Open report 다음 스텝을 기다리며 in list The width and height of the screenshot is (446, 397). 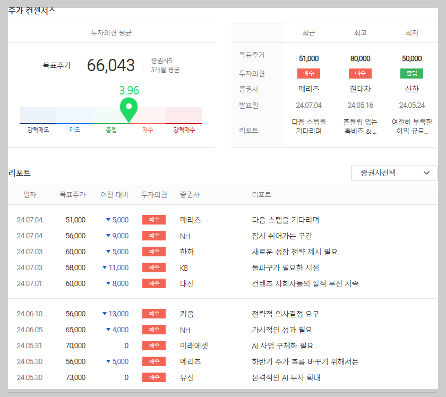click(x=285, y=220)
